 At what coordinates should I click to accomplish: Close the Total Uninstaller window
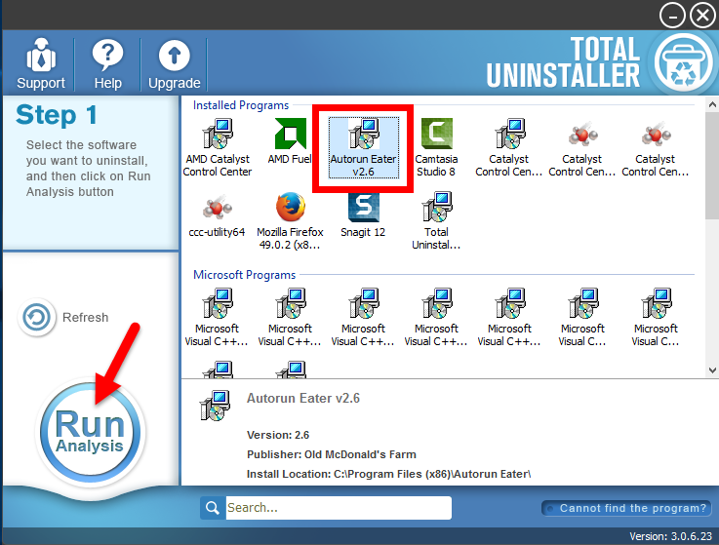pyautogui.click(x=703, y=16)
